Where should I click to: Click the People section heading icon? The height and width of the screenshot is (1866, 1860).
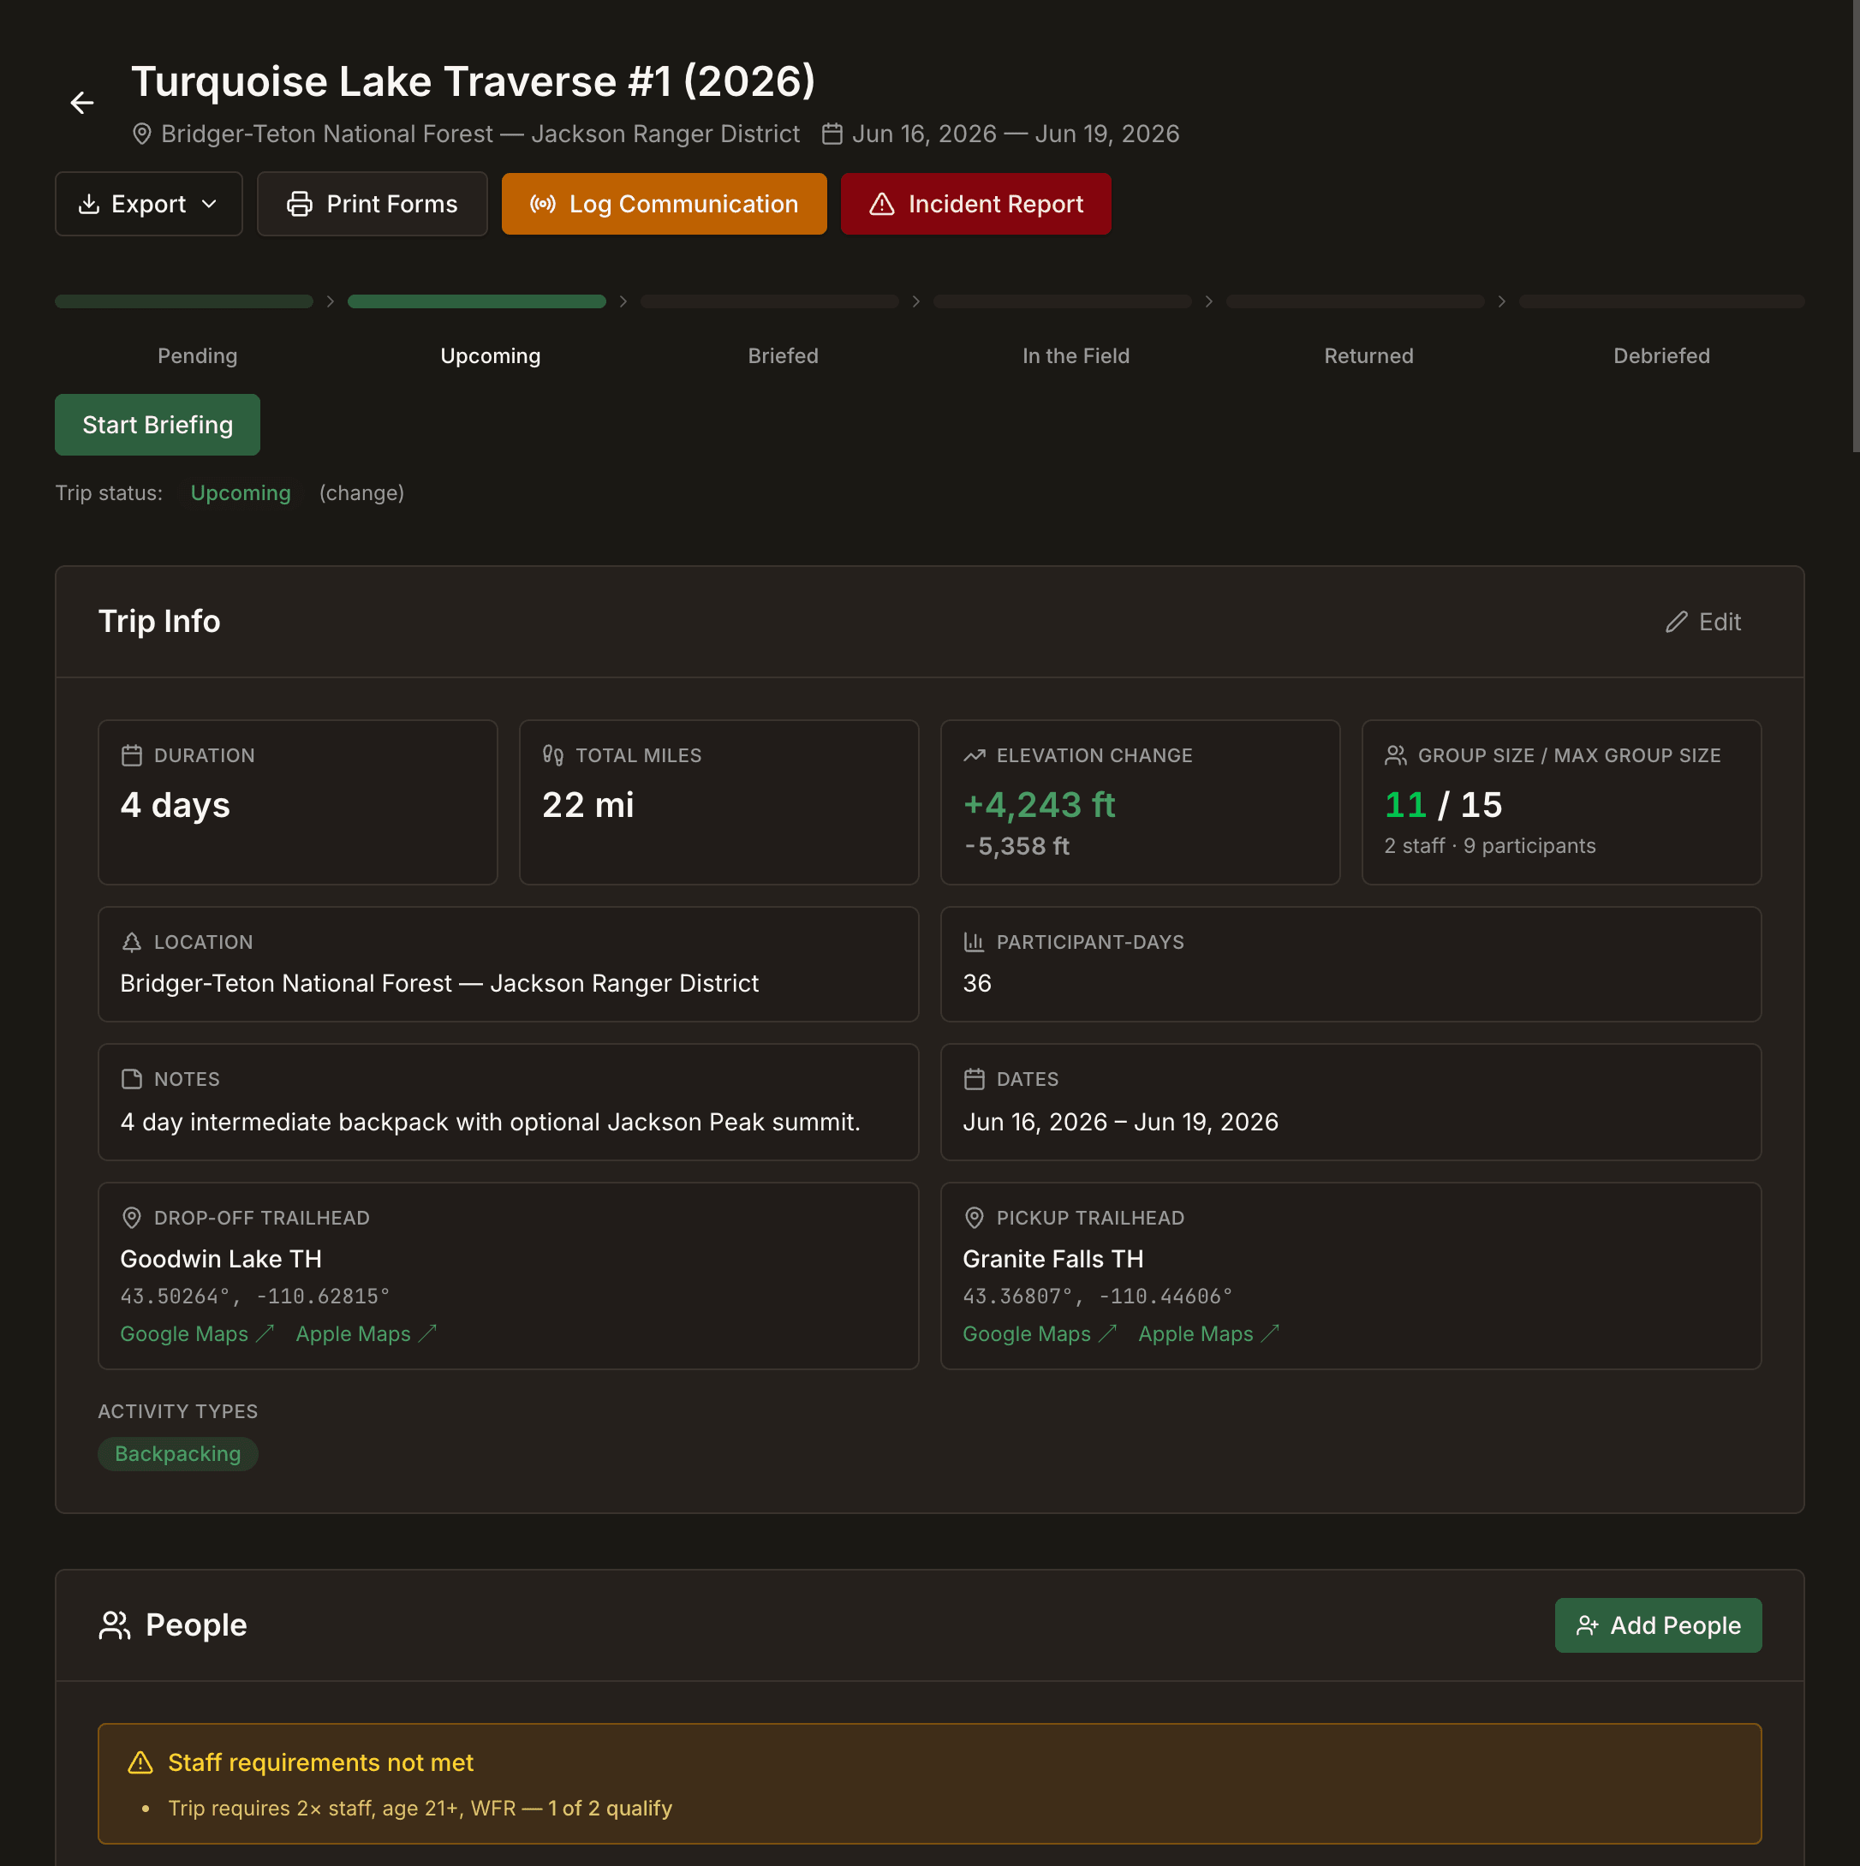(x=114, y=1625)
